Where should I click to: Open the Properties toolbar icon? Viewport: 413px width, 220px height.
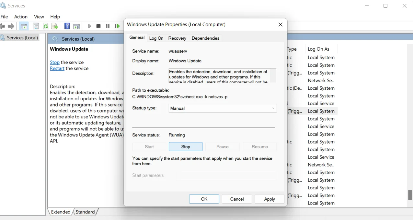pyautogui.click(x=36, y=26)
